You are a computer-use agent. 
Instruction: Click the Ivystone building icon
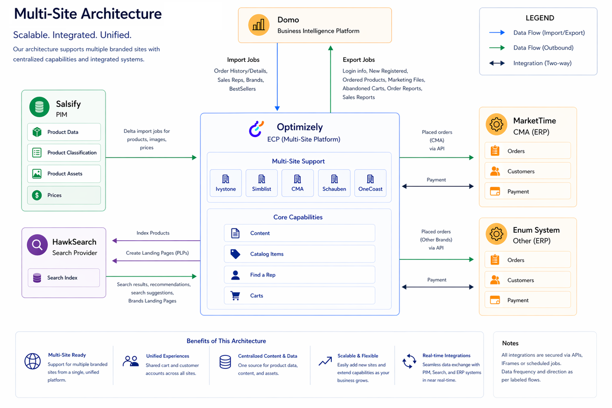[x=226, y=179]
